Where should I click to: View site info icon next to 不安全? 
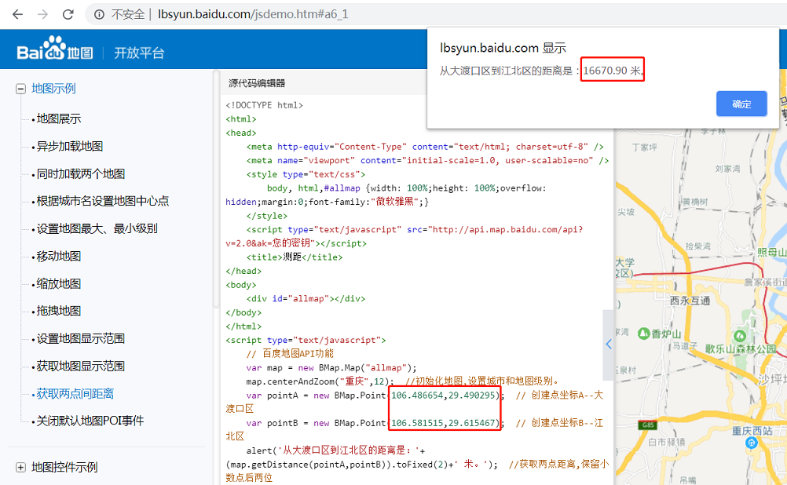(100, 15)
